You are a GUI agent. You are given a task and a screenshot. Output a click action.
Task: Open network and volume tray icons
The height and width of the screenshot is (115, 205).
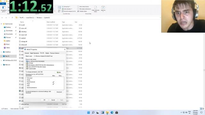(x=185, y=112)
